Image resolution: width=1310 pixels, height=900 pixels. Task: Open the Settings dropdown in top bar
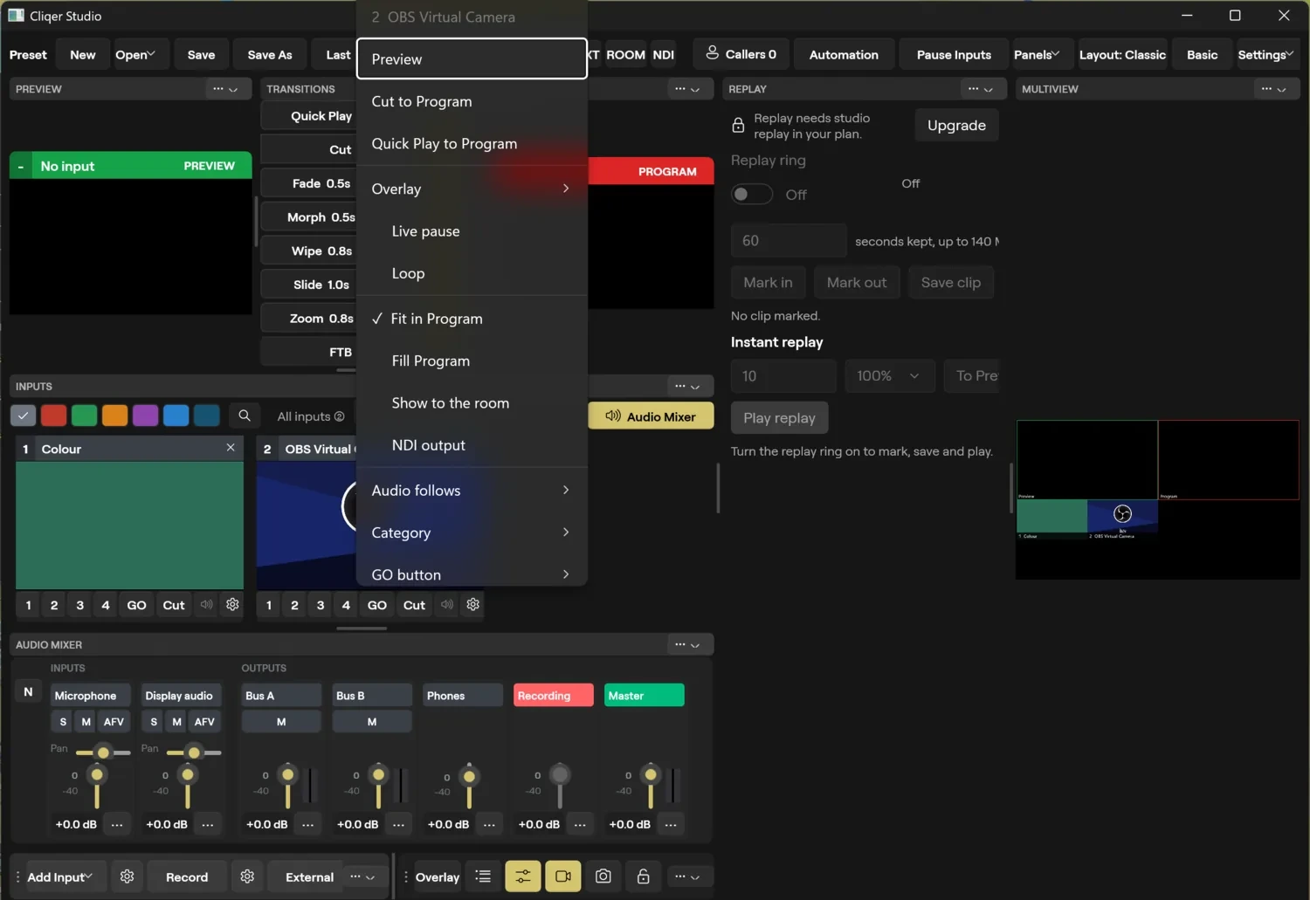click(1265, 54)
